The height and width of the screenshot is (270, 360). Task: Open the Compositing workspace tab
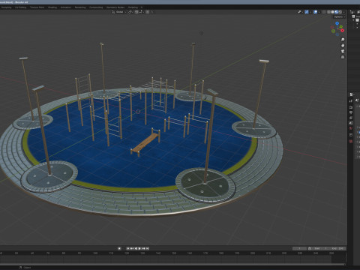(96, 7)
